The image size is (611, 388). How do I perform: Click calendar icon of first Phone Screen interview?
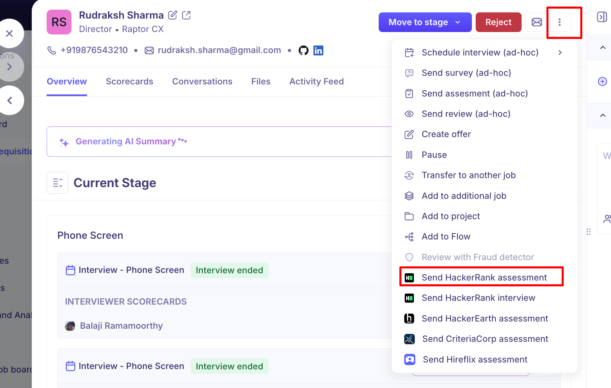tap(70, 270)
